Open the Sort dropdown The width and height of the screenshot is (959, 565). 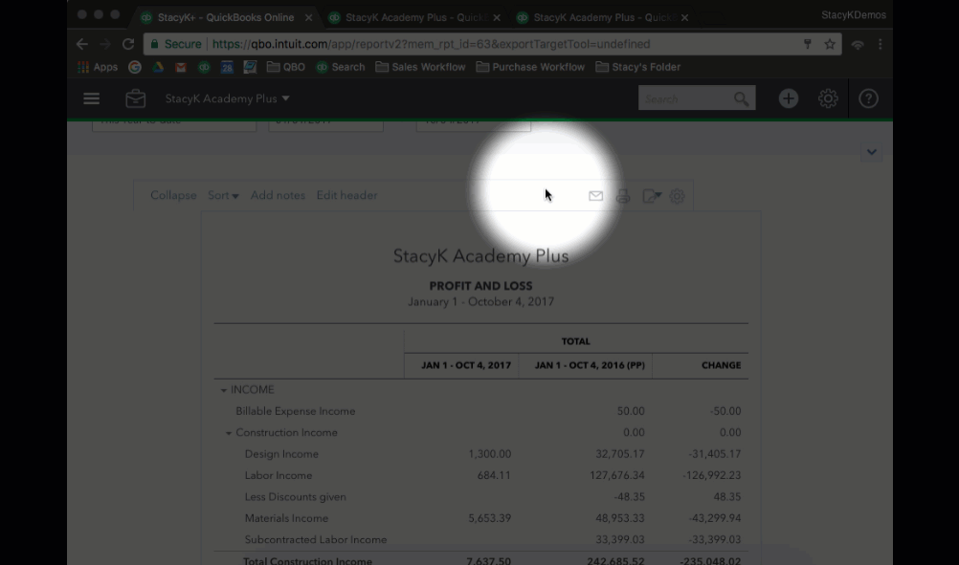223,195
